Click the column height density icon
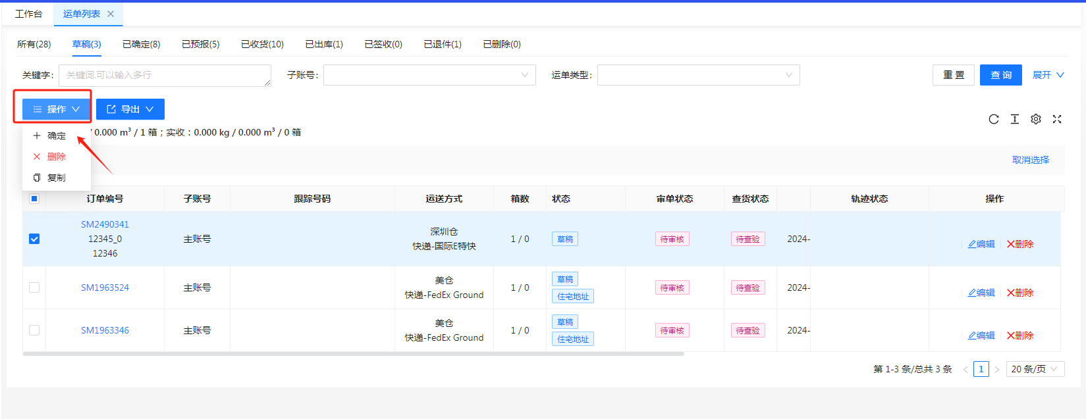The height and width of the screenshot is (419, 1086). [x=1014, y=119]
